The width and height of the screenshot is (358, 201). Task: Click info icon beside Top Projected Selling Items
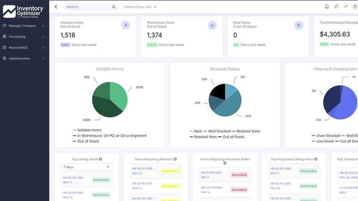316,159
